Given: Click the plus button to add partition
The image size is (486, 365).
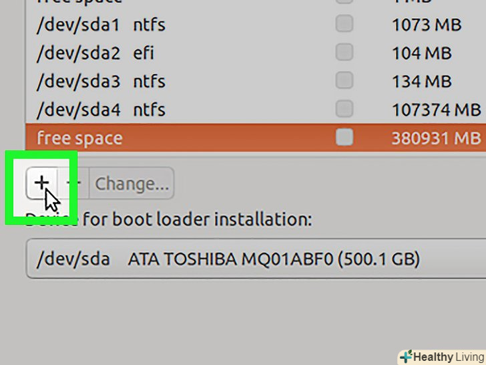Looking at the screenshot, I should [42, 182].
